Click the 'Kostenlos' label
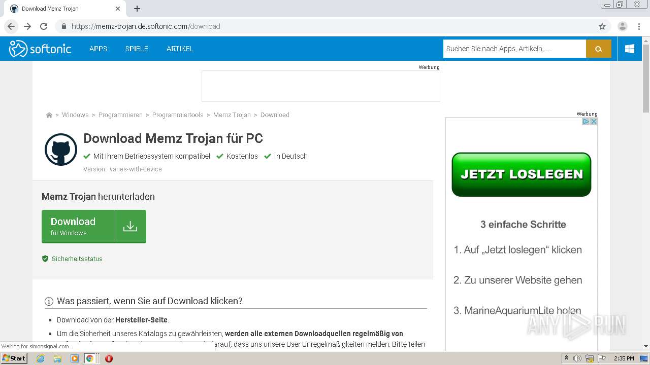The image size is (650, 365). tap(242, 156)
